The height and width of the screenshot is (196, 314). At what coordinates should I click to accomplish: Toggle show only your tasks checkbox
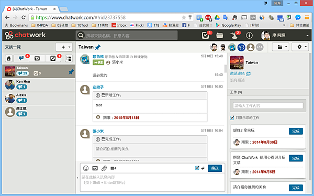point(232,117)
